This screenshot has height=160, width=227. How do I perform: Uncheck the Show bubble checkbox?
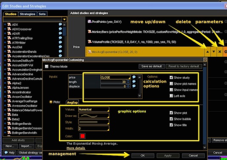[171, 119]
